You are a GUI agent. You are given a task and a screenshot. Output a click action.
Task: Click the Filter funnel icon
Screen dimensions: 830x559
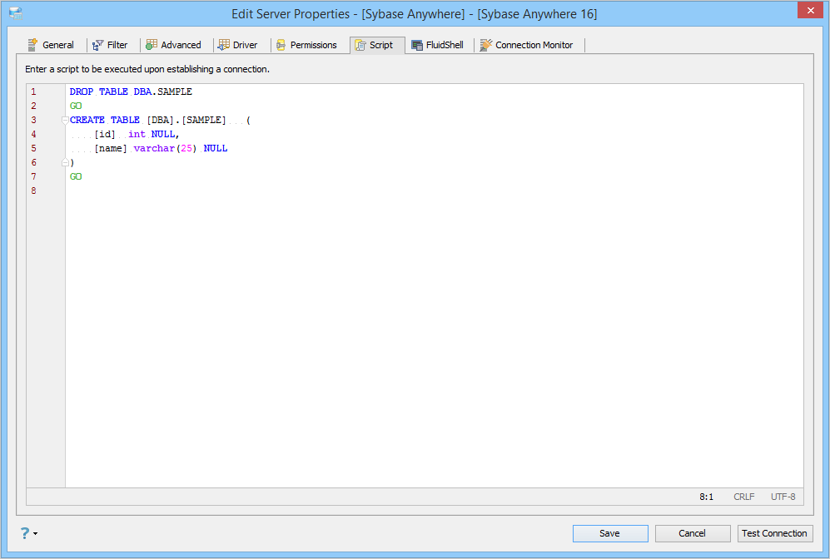tap(98, 46)
